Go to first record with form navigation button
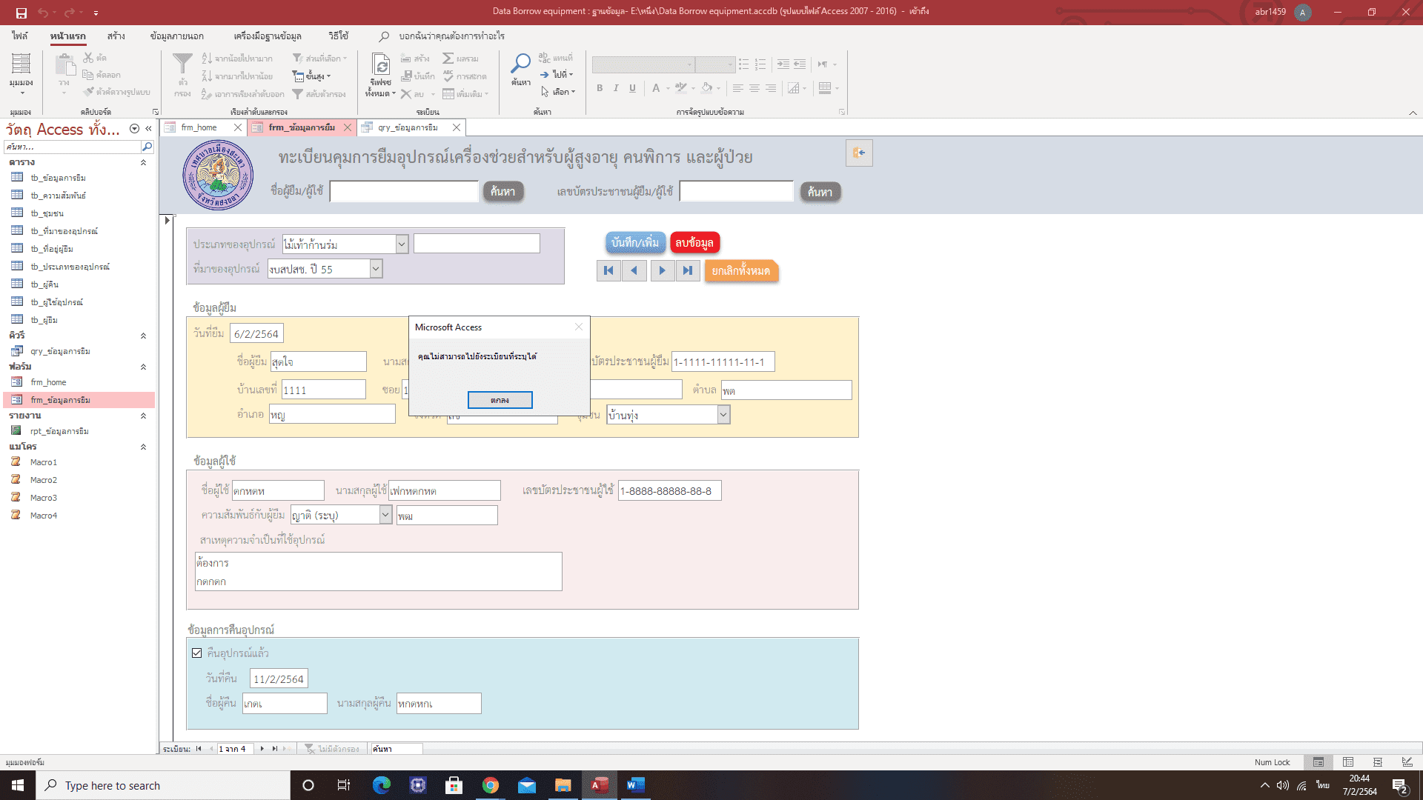The width and height of the screenshot is (1423, 800). coord(608,270)
